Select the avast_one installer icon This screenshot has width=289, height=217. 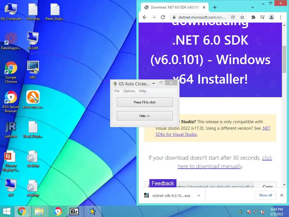tap(33, 100)
